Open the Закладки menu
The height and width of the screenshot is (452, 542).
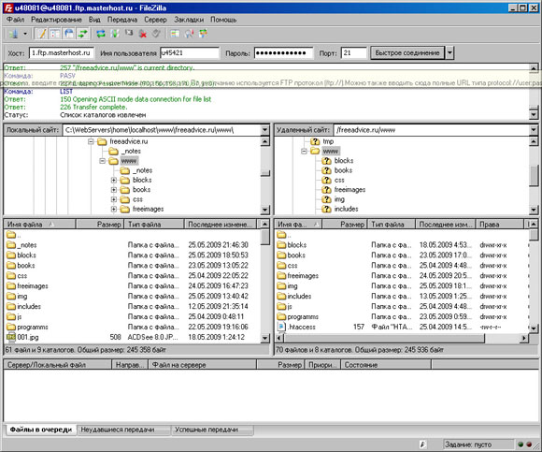pyautogui.click(x=189, y=20)
